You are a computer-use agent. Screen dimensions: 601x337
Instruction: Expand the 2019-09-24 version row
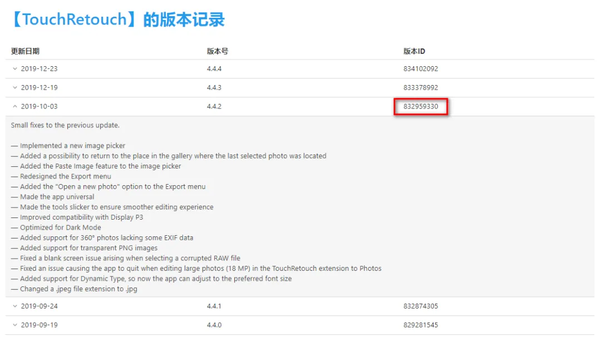[15, 306]
